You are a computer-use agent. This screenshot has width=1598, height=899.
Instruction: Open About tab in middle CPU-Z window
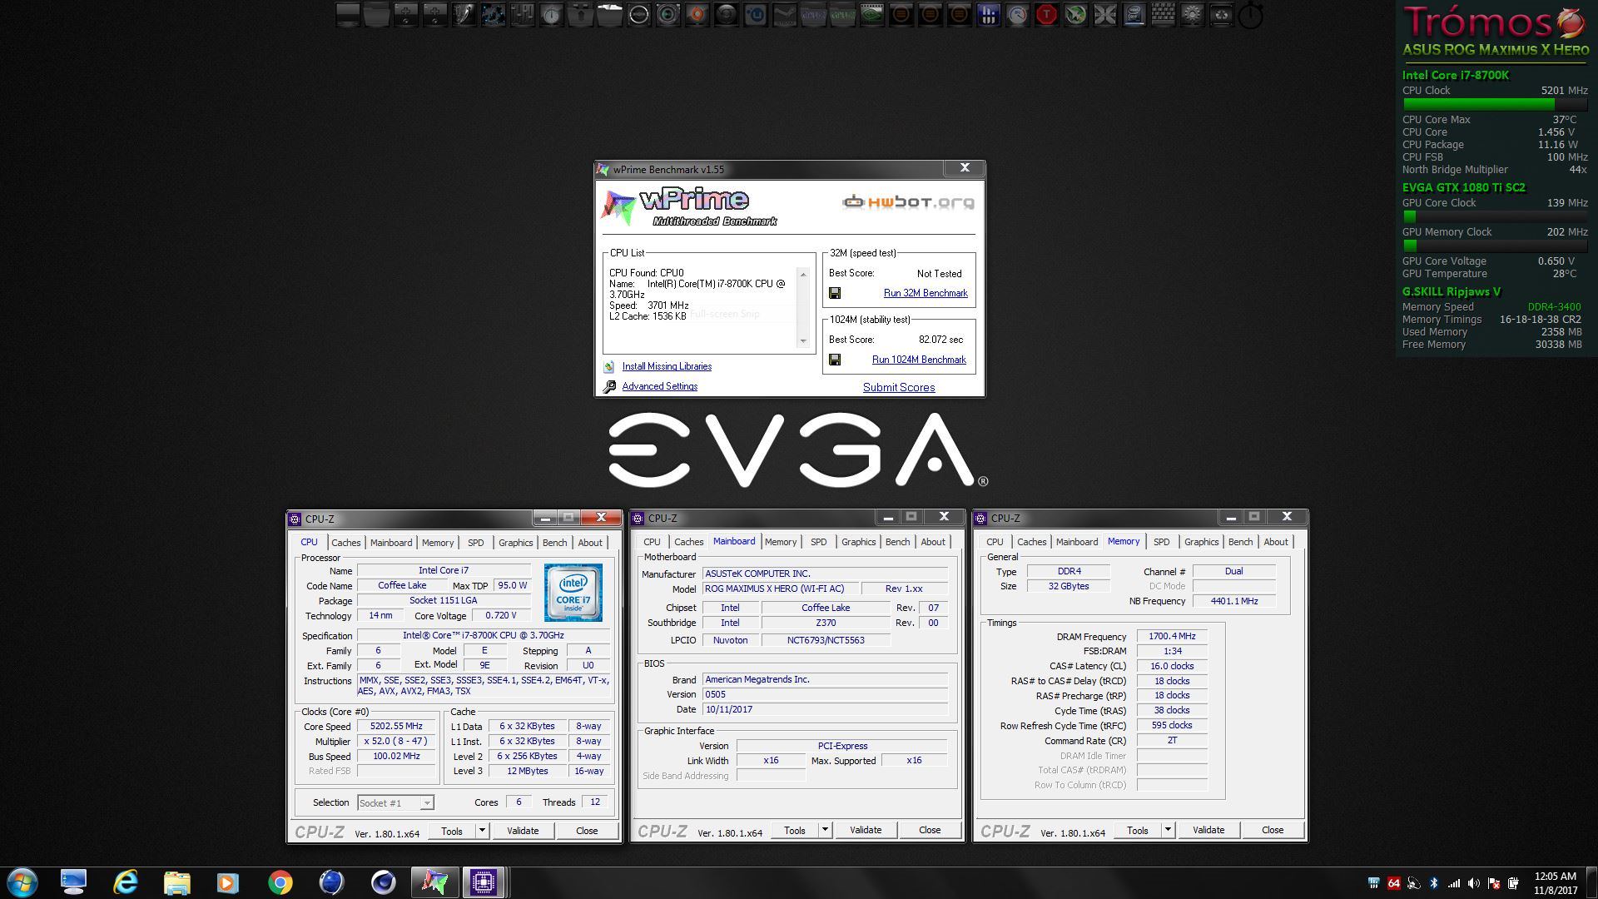(x=933, y=542)
